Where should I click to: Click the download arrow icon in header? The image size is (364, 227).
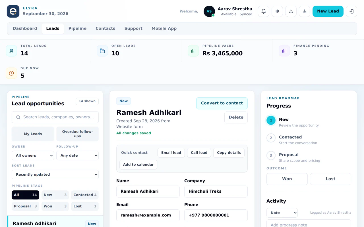(x=305, y=11)
